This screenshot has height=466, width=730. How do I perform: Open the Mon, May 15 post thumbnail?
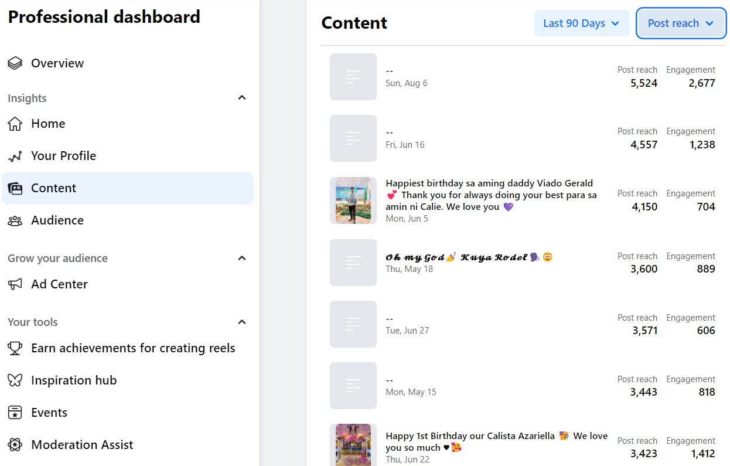pos(353,386)
